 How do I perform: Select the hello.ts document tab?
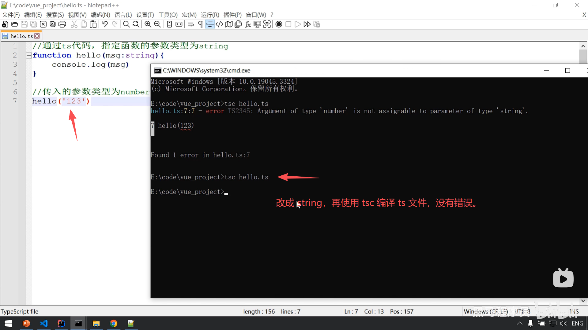pos(21,36)
